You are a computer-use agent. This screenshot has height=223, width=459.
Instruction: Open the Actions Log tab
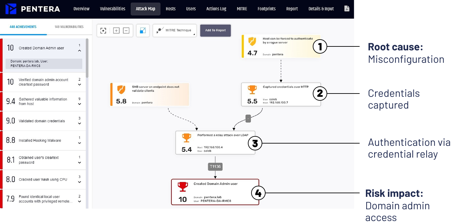[x=216, y=9]
